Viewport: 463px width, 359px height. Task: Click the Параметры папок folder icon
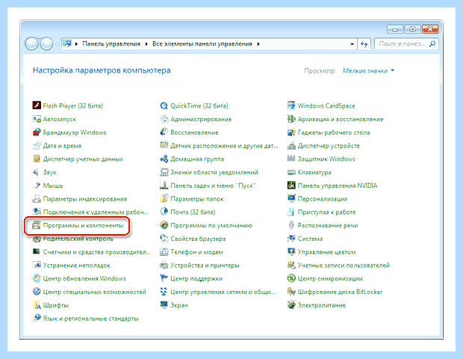(x=164, y=199)
